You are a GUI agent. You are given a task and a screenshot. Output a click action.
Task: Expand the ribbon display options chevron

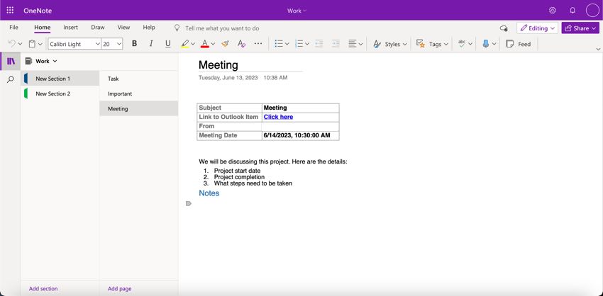point(598,49)
